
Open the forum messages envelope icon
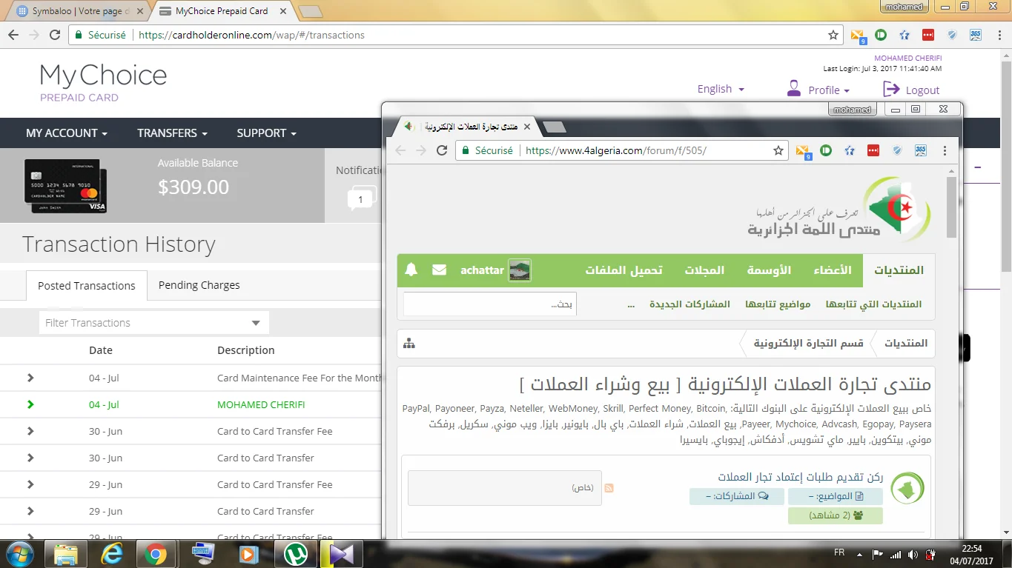439,270
